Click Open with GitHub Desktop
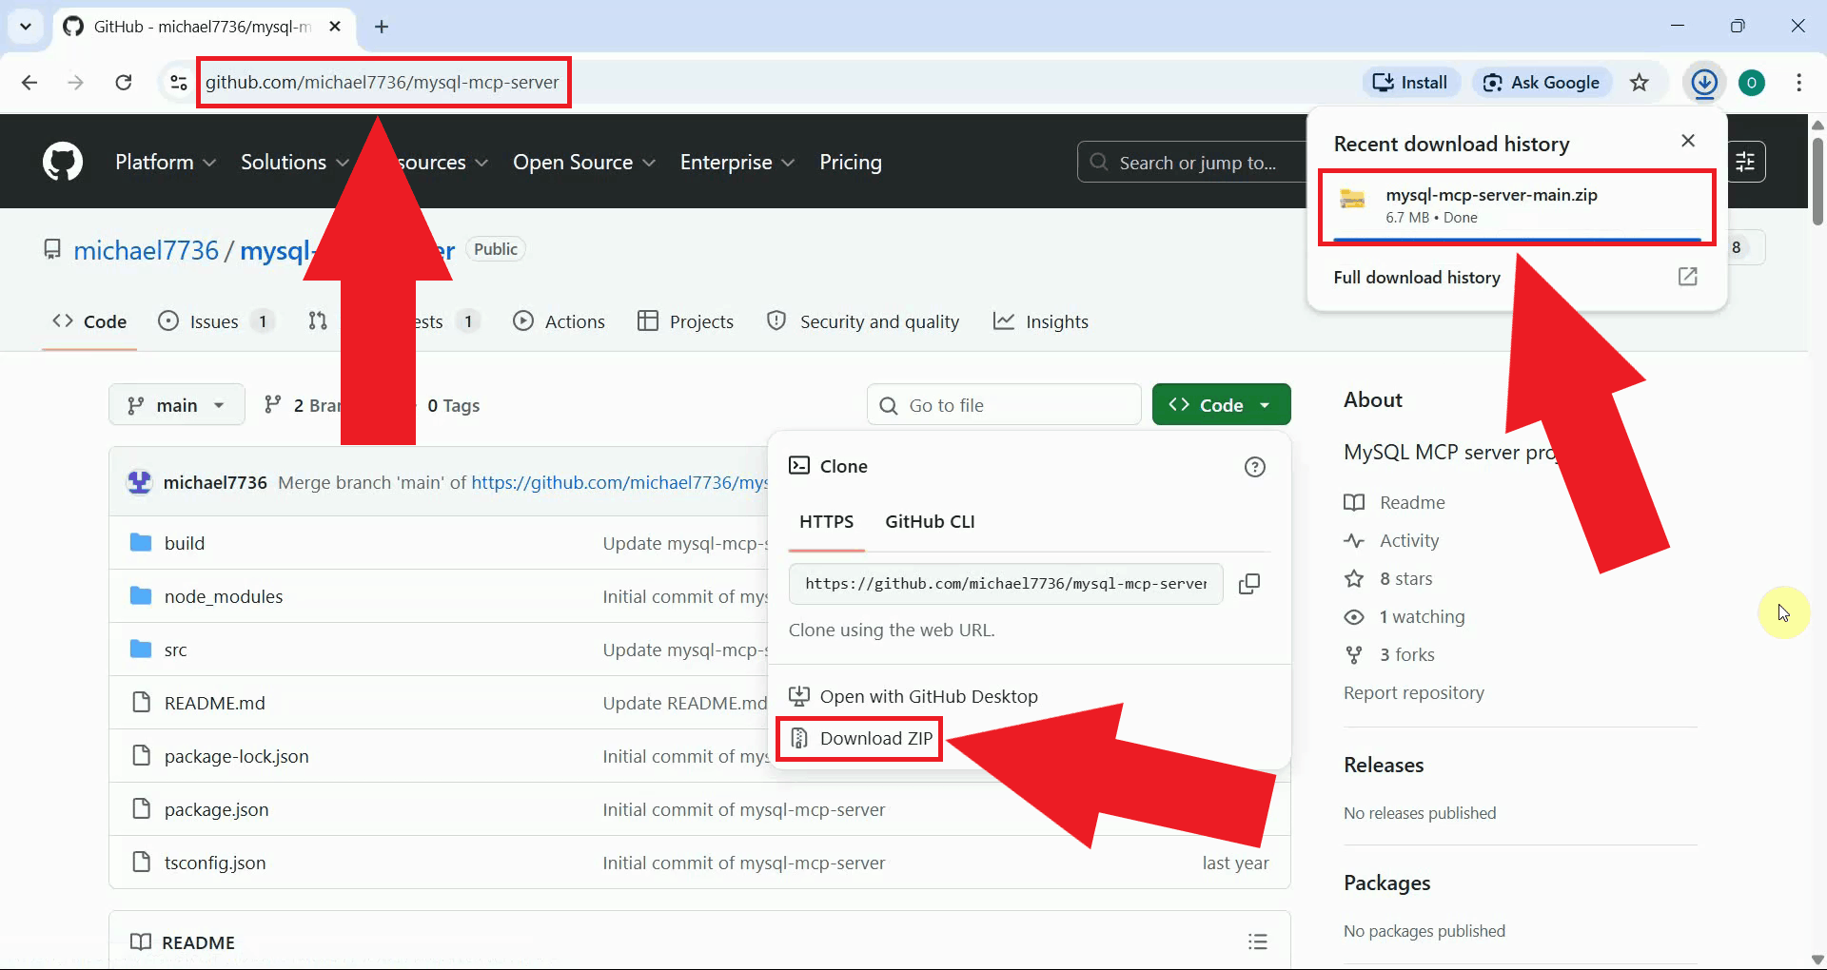The image size is (1827, 970). point(914,696)
